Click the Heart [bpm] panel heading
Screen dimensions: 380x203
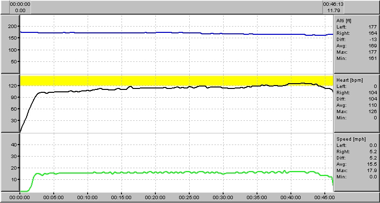[350, 80]
